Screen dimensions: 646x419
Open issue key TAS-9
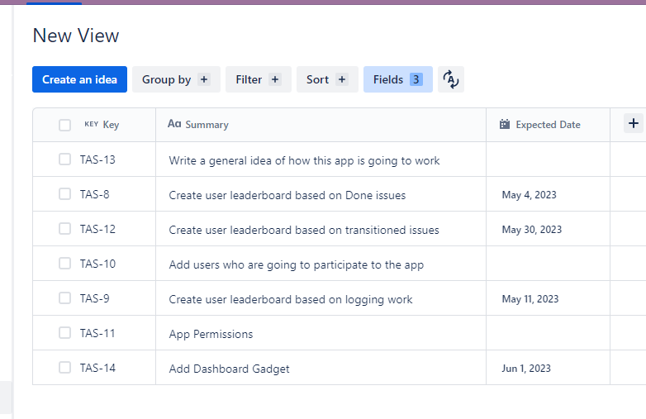coord(95,298)
